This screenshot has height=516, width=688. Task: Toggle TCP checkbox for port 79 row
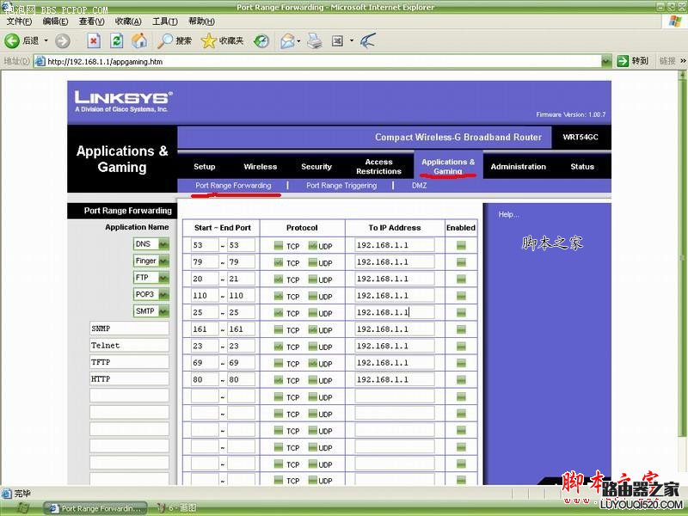point(278,262)
